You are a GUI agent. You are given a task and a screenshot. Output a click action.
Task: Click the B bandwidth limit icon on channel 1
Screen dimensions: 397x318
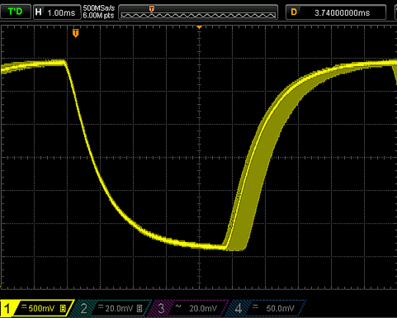(x=63, y=308)
